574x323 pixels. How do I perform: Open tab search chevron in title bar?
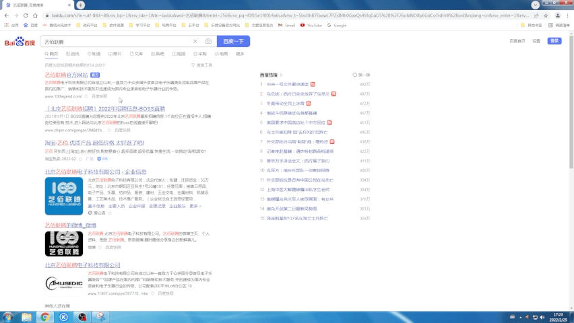535,5
